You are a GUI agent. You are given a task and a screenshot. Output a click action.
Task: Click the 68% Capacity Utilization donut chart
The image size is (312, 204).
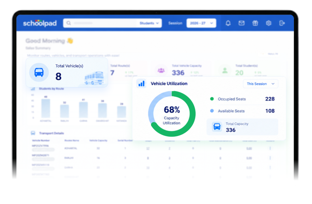point(172,114)
